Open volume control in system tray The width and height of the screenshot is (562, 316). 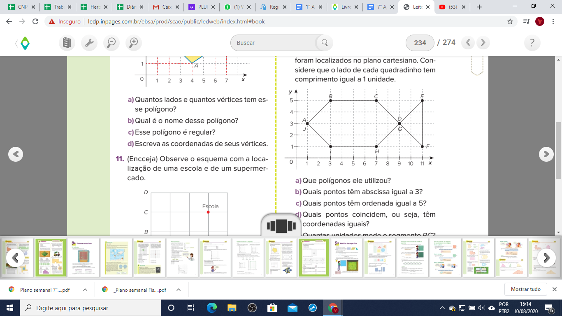[481, 308]
